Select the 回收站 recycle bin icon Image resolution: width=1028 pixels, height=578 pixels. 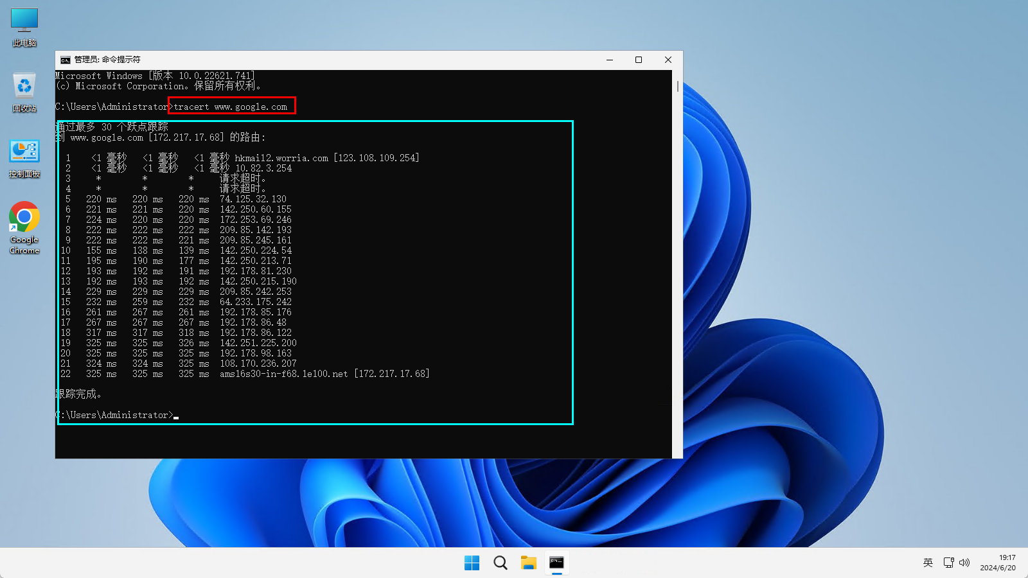[24, 92]
